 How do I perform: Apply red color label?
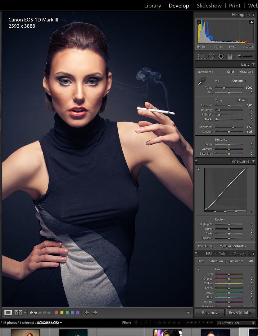[57, 313]
